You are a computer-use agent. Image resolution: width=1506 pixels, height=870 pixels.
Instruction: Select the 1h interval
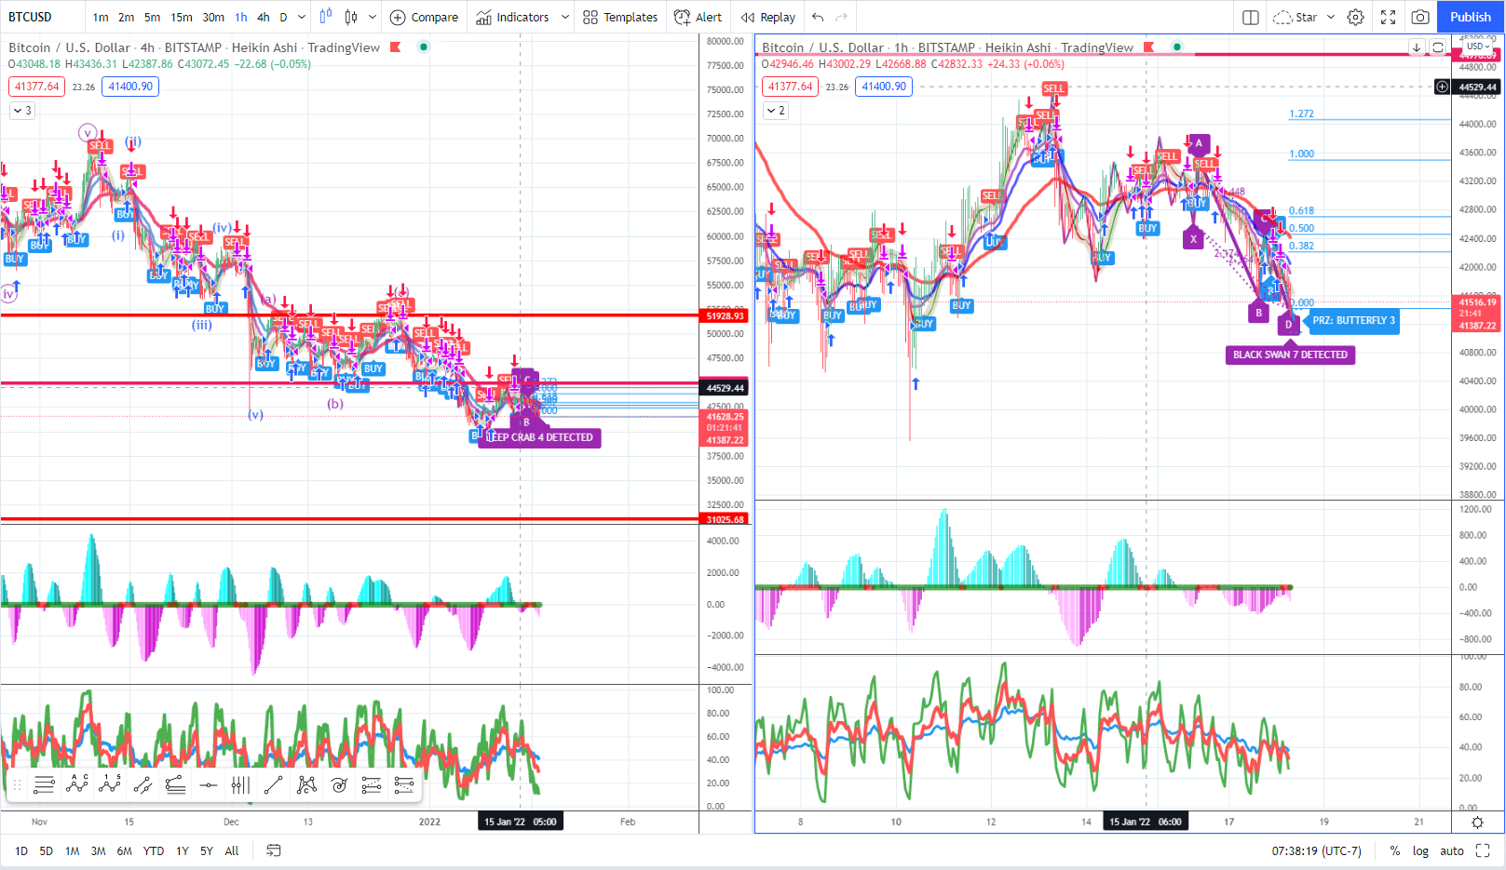[x=241, y=17]
